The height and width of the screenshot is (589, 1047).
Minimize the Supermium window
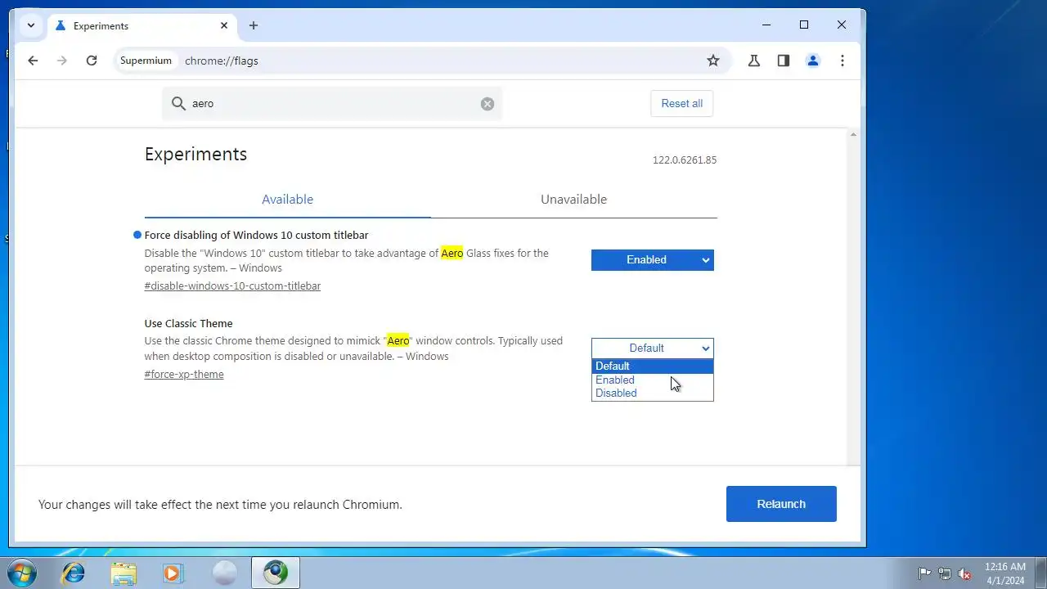[766, 25]
